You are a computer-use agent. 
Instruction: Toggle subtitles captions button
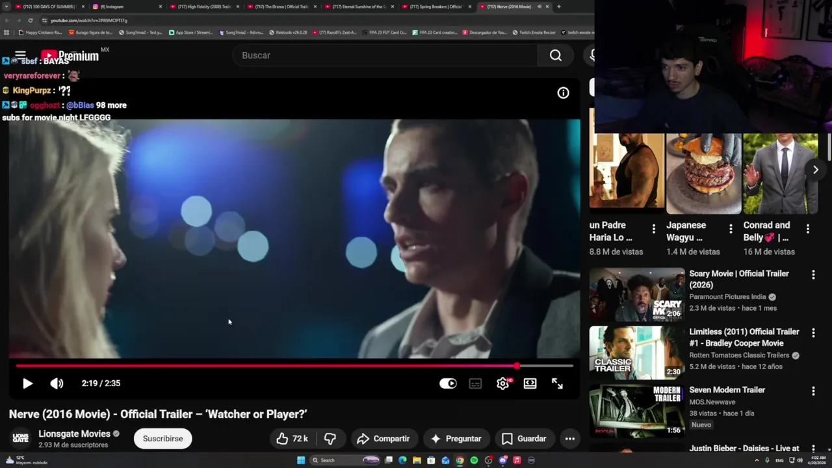475,383
